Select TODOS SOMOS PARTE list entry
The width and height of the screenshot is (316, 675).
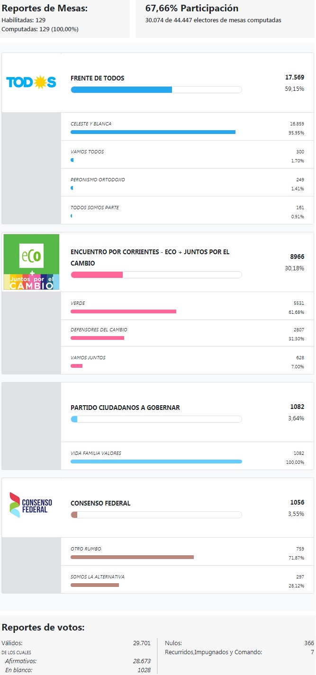pos(187,210)
